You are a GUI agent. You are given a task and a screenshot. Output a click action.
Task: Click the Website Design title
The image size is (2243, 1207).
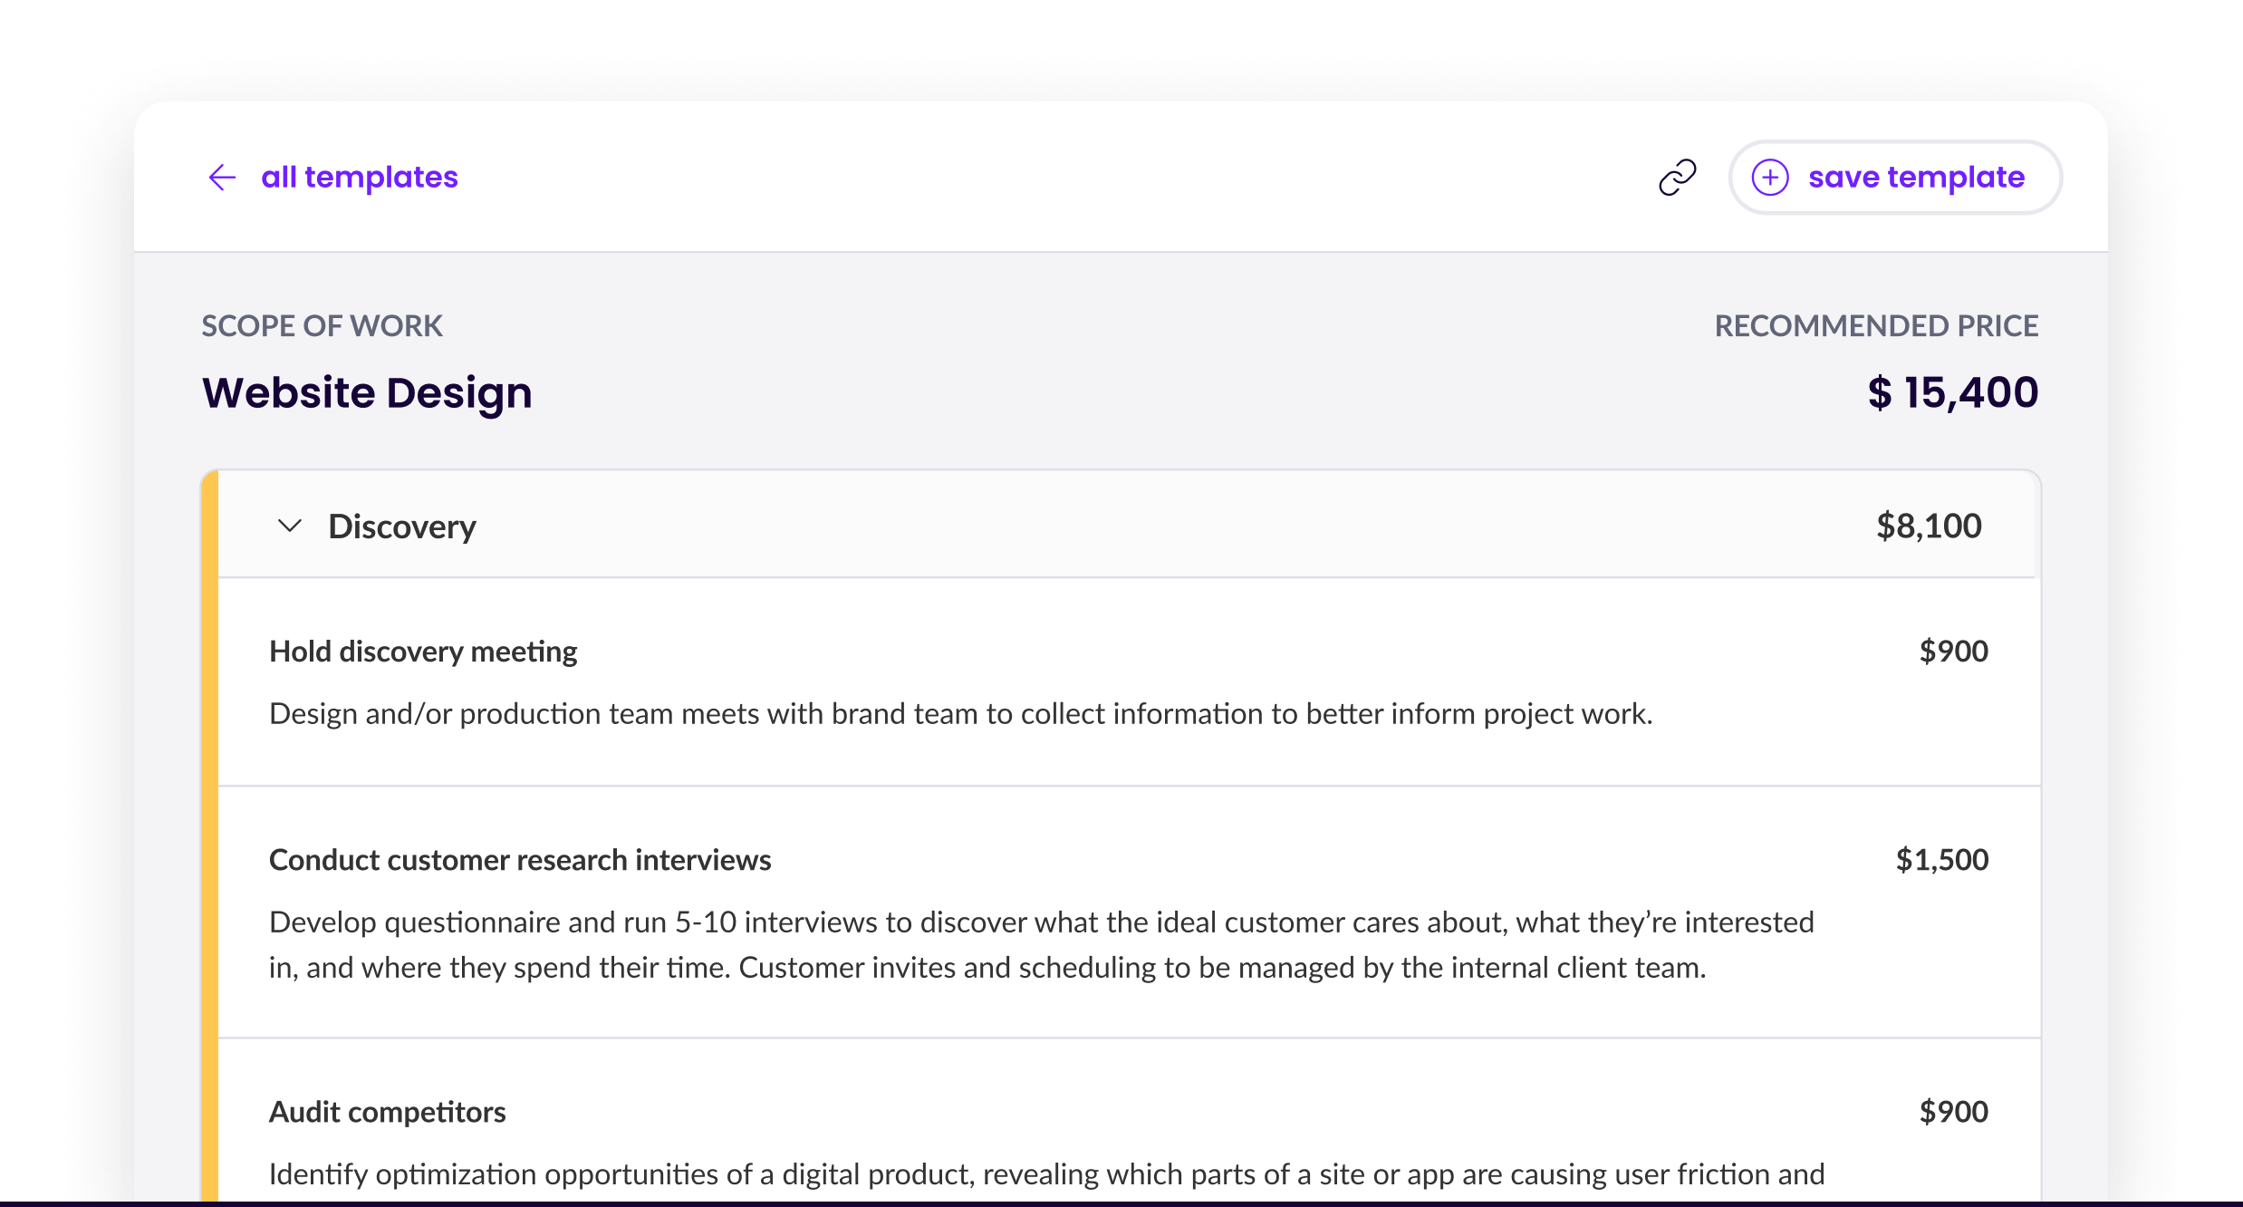point(367,393)
